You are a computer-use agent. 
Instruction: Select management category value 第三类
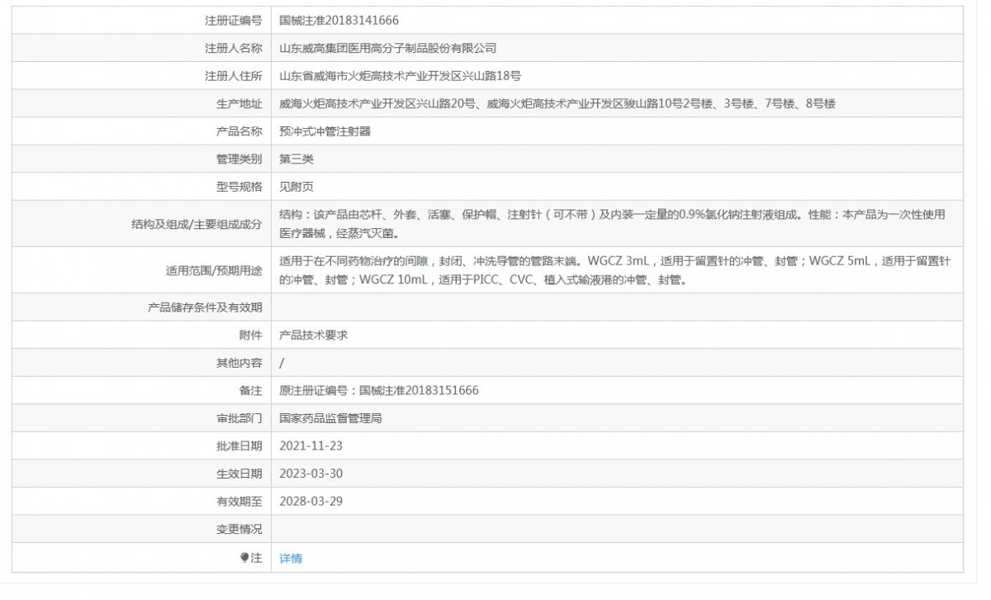tap(296, 159)
